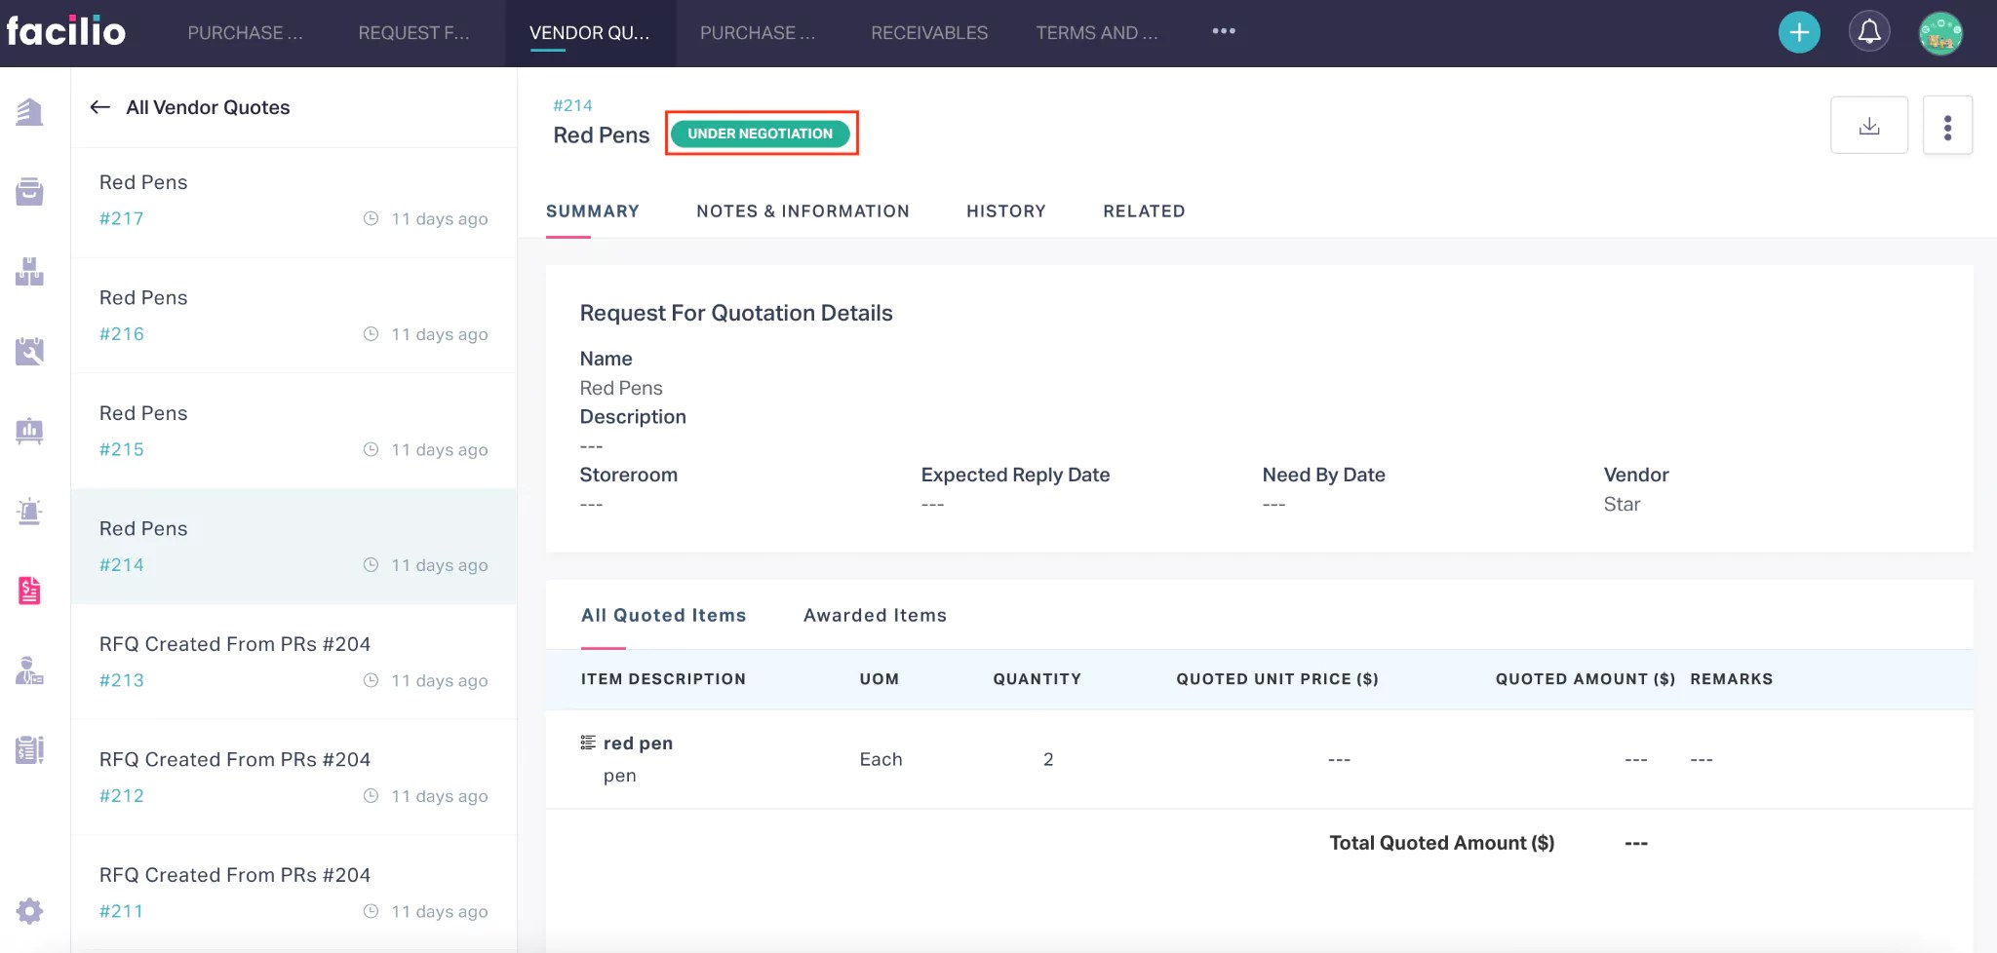Select the dashboard presentation icon in sidebar
Image resolution: width=1997 pixels, height=953 pixels.
[x=30, y=432]
